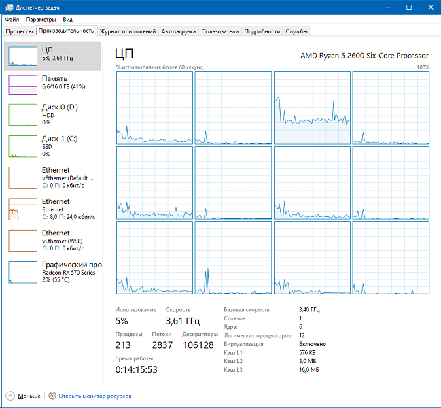Select Ethernet 8,0 кбит/с graph thumbnail
The image size is (441, 408).
coord(23,209)
